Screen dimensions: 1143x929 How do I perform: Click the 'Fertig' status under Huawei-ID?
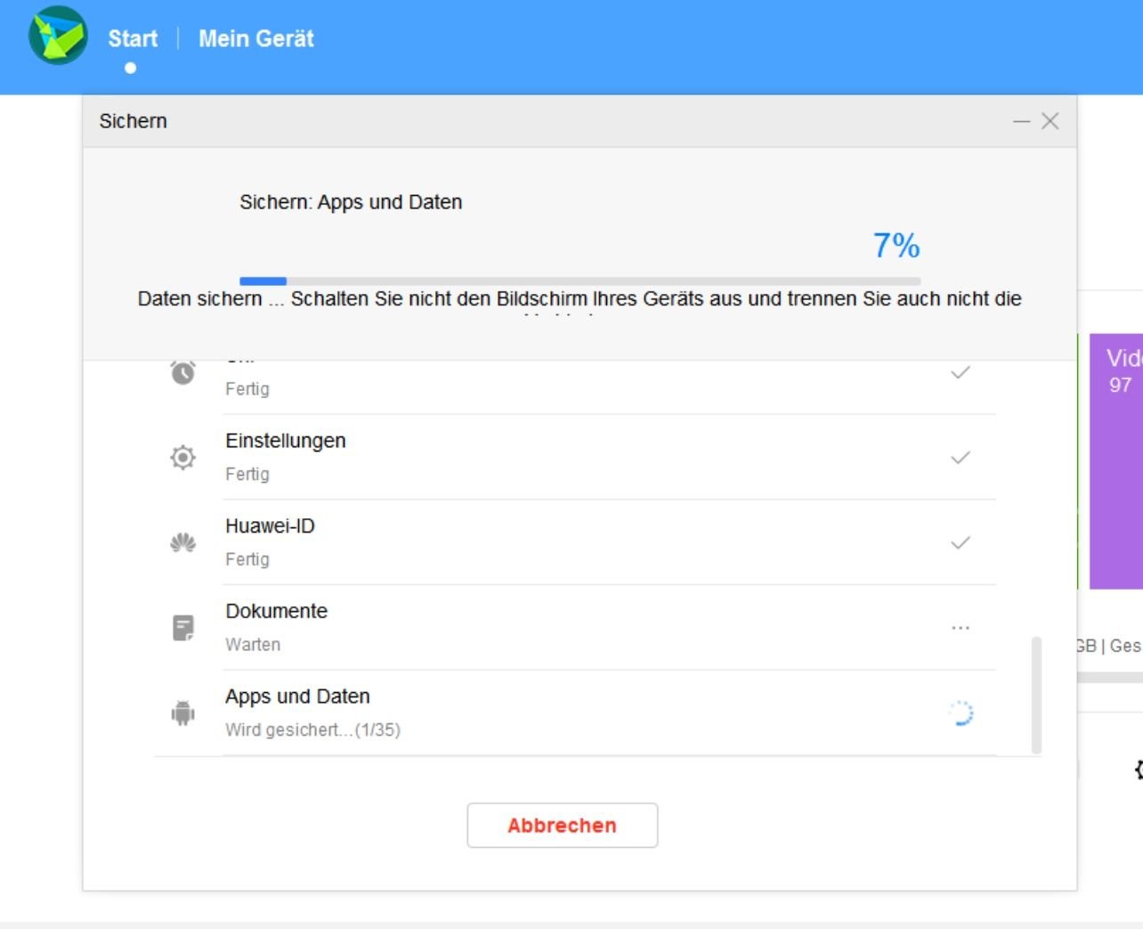pyautogui.click(x=247, y=559)
